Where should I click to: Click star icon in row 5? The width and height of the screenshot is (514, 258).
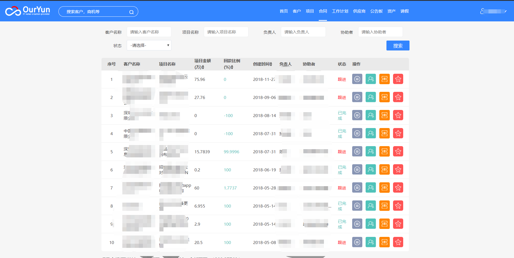click(398, 151)
